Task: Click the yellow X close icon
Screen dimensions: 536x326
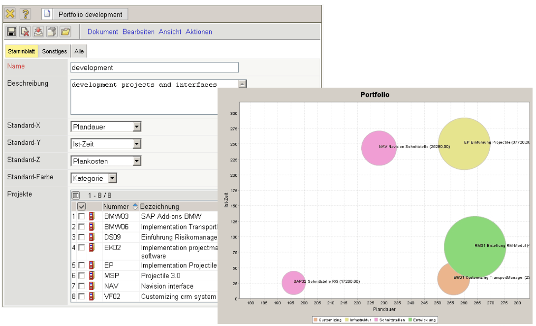Action: tap(10, 14)
